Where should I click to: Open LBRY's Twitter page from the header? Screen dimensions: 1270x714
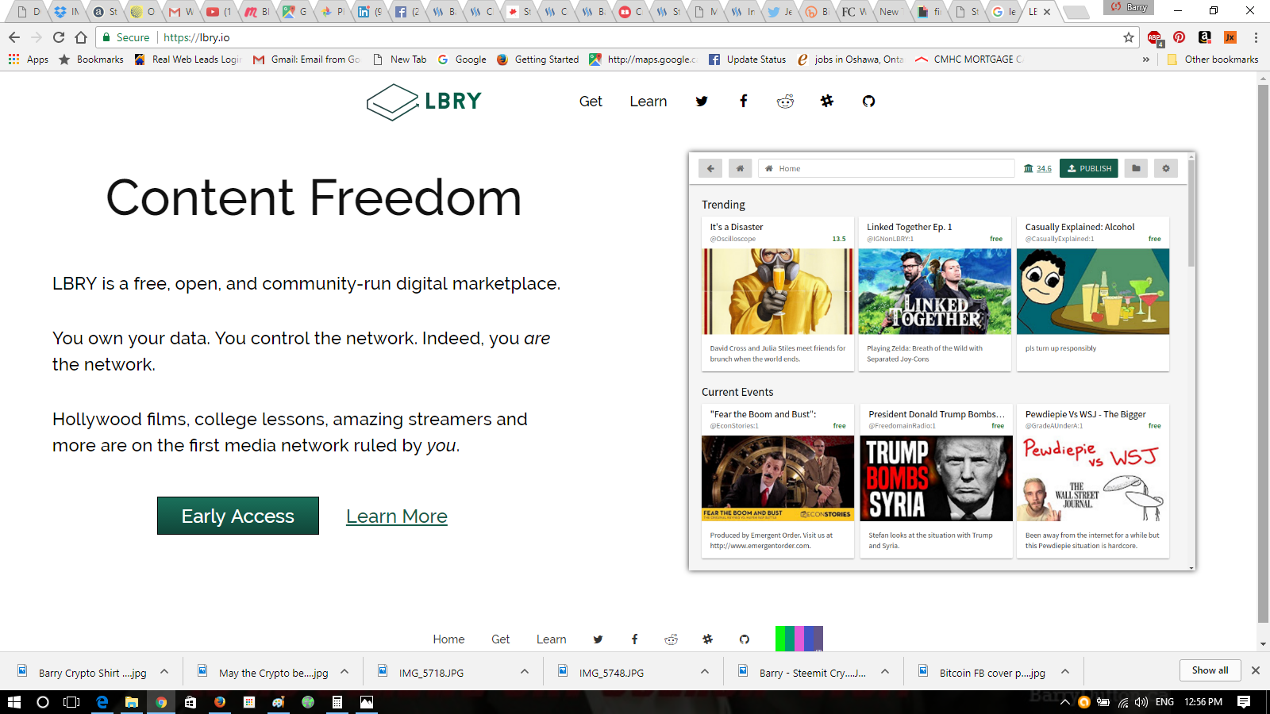(x=702, y=102)
